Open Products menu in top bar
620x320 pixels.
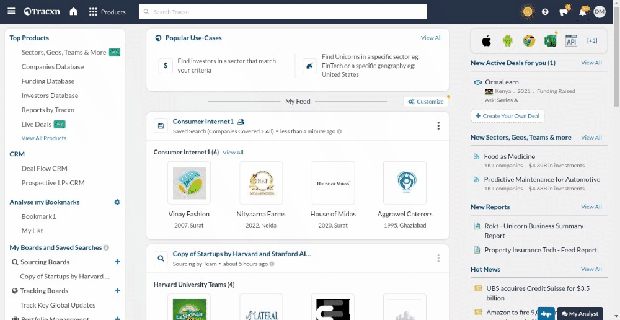[x=107, y=12]
